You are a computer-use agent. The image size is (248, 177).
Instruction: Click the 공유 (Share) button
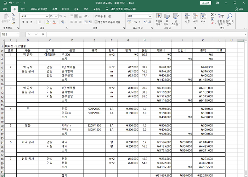pyautogui.click(x=241, y=8)
